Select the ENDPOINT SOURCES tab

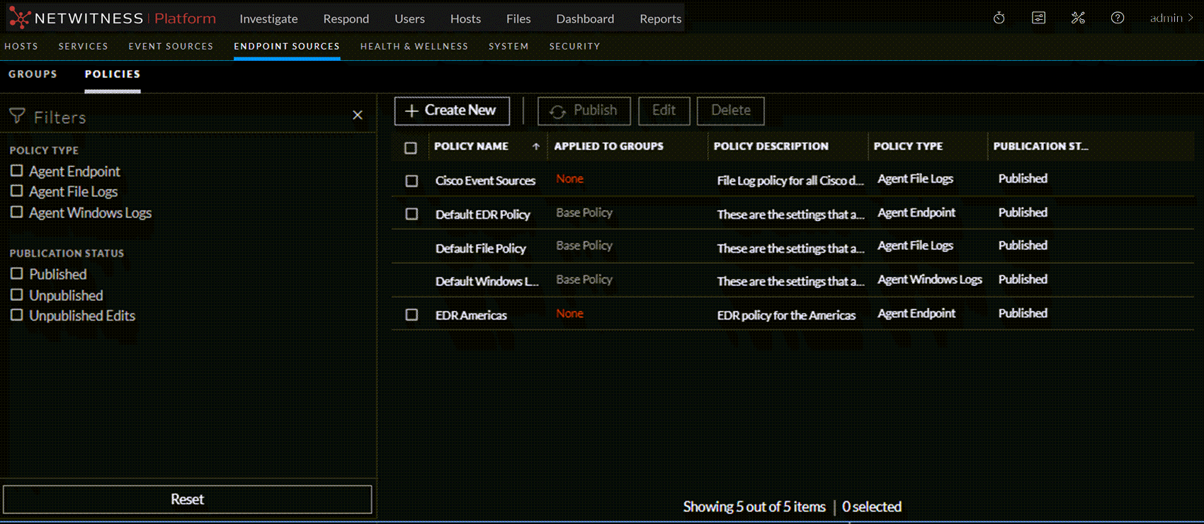[287, 46]
